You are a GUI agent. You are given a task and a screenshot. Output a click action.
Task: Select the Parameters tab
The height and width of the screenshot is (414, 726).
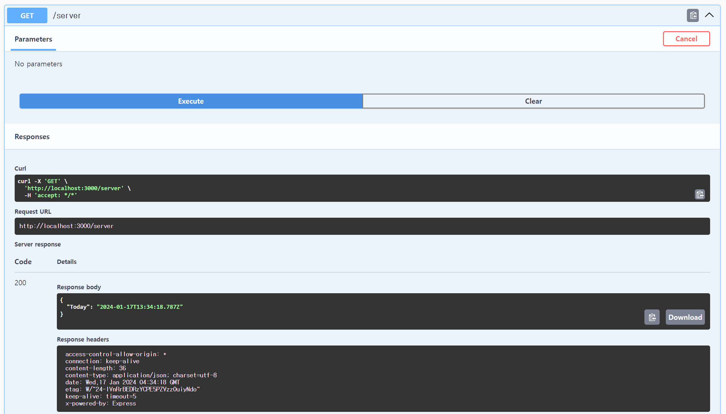(x=33, y=39)
